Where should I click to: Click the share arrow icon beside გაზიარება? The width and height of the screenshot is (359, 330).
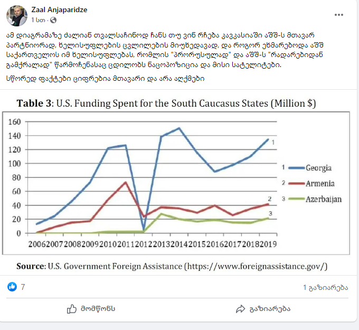tap(241, 309)
